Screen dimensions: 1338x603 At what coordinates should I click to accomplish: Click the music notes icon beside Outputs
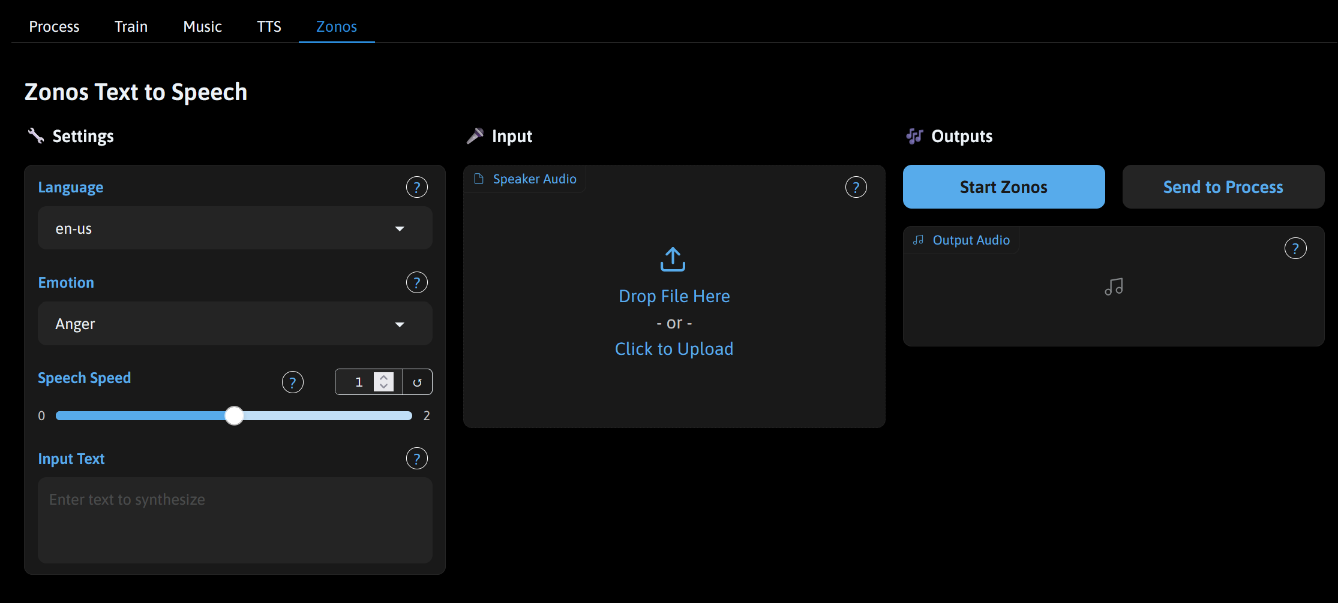(914, 136)
